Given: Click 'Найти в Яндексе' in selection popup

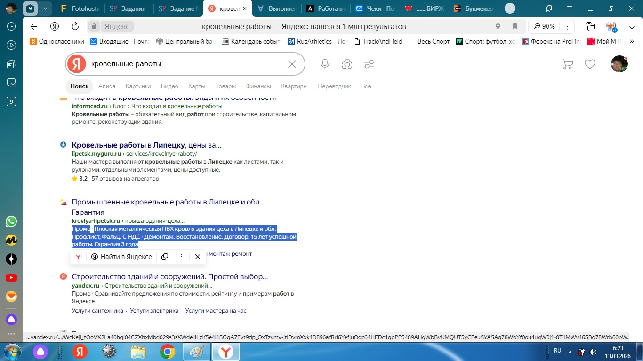Looking at the screenshot, I should tap(121, 257).
